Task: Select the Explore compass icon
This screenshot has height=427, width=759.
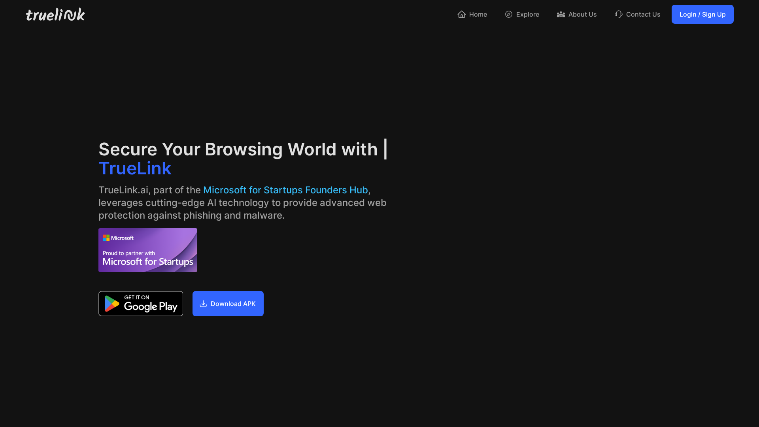Action: point(509,14)
